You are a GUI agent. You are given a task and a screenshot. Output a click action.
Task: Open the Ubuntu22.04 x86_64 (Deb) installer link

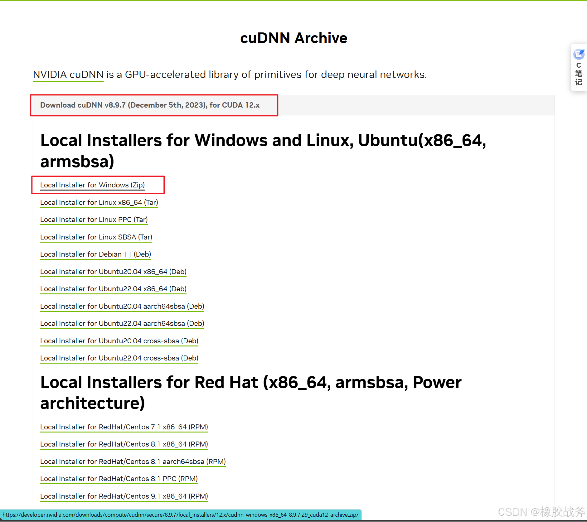click(113, 289)
